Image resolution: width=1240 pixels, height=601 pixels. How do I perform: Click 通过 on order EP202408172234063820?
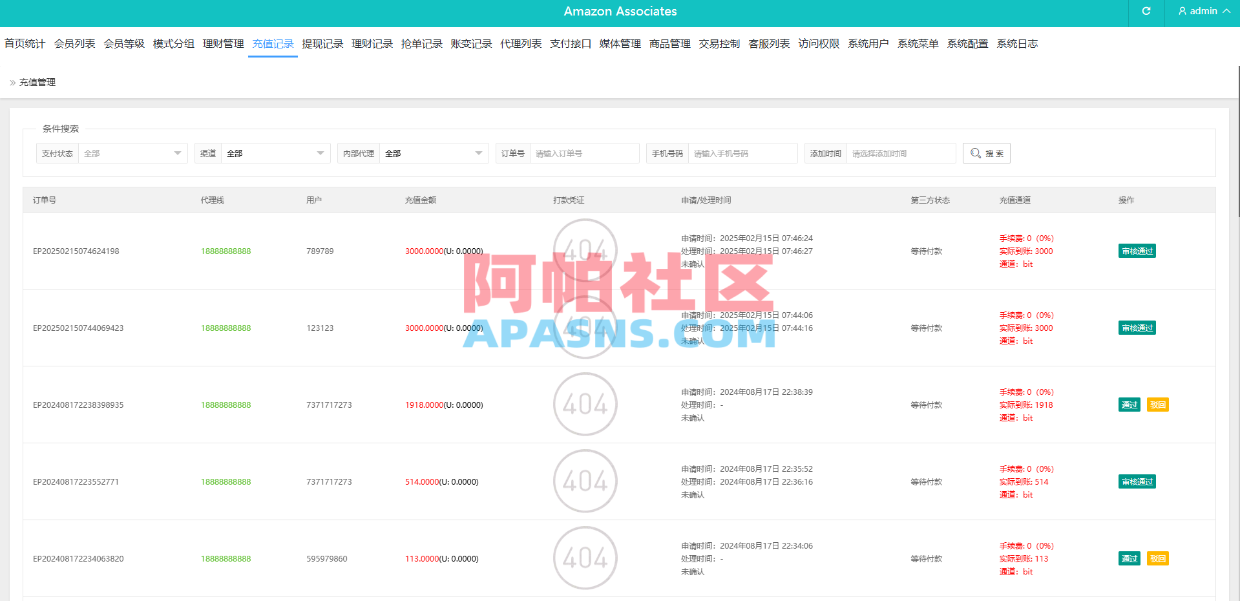pos(1129,558)
